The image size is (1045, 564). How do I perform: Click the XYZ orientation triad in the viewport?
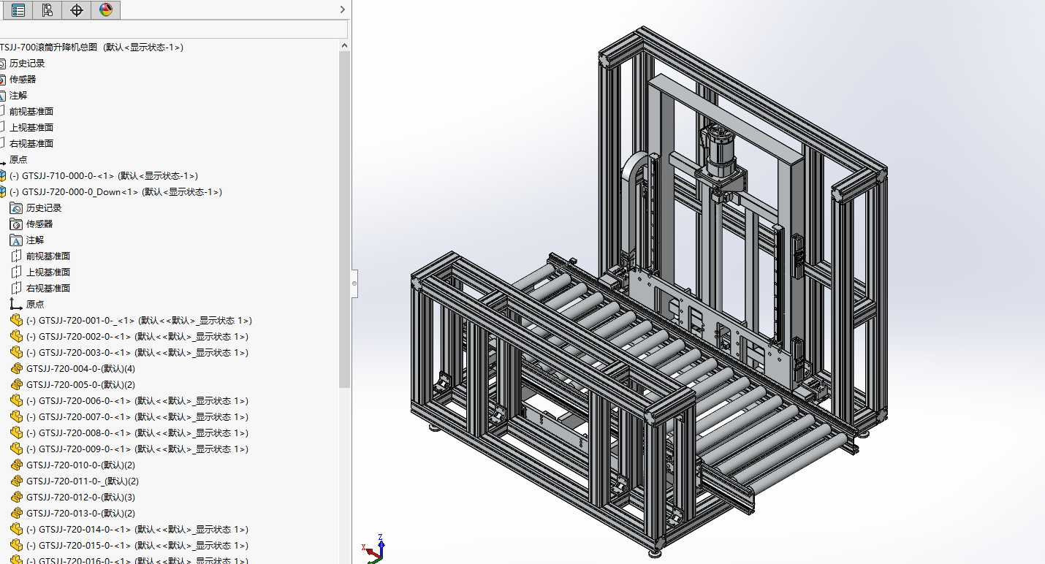[374, 549]
